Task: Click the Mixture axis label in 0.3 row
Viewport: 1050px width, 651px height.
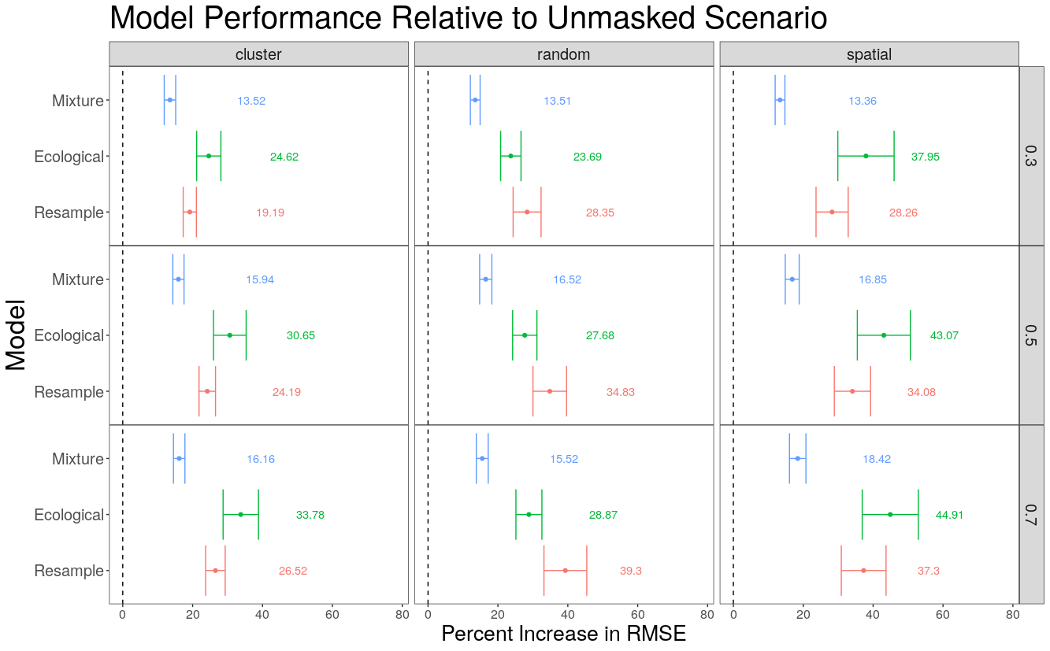Action: (77, 101)
